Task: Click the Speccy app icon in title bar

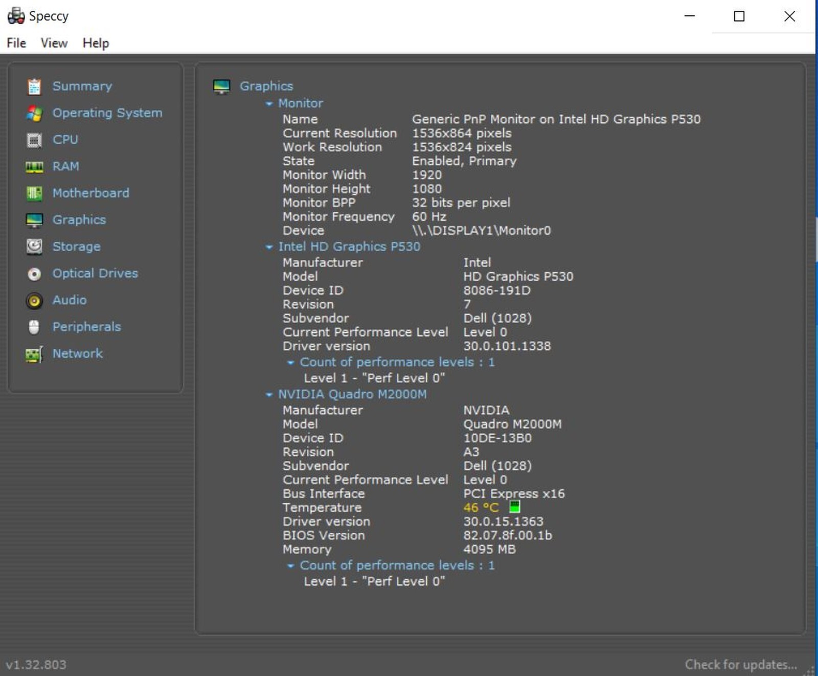Action: [16, 16]
